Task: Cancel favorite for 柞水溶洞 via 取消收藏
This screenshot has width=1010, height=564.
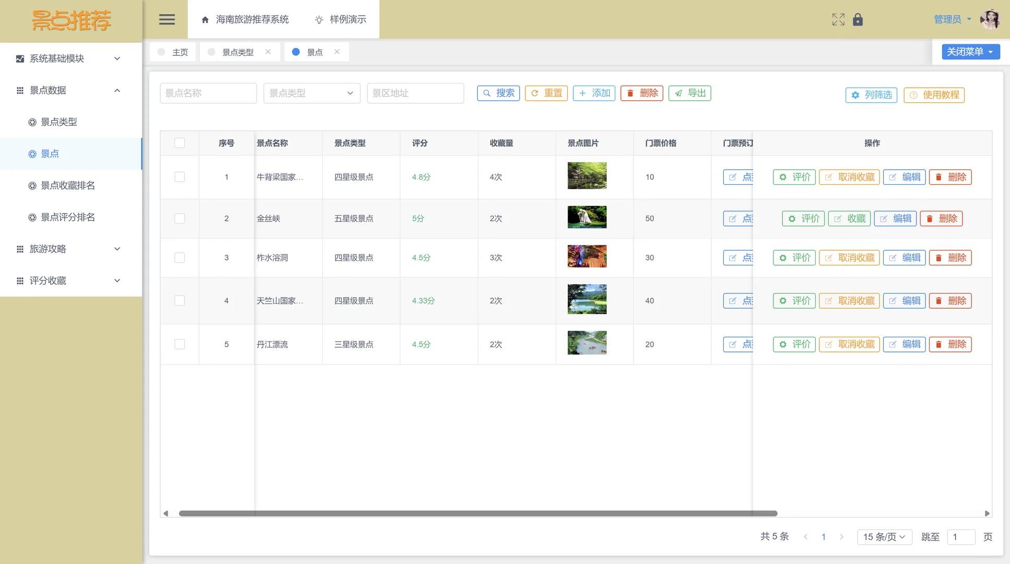Action: coord(849,257)
